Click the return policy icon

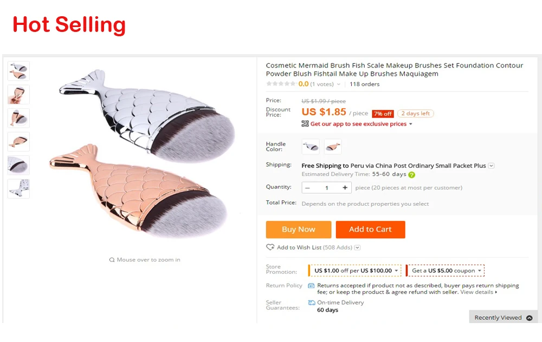311,286
